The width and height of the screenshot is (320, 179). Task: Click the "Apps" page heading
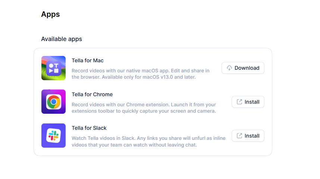pyautogui.click(x=50, y=15)
